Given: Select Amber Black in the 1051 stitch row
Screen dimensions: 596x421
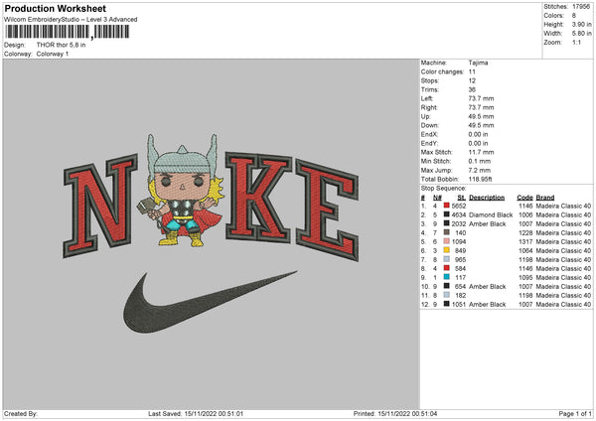Looking at the screenshot, I should pyautogui.click(x=488, y=305).
